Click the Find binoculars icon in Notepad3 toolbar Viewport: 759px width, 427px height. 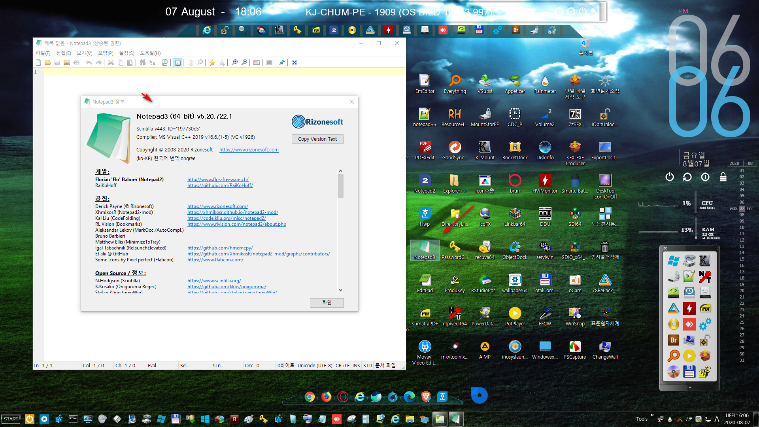[143, 62]
